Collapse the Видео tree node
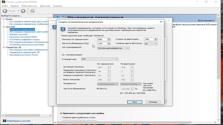Viewport: 223px width, 125px height. [x=4, y=19]
